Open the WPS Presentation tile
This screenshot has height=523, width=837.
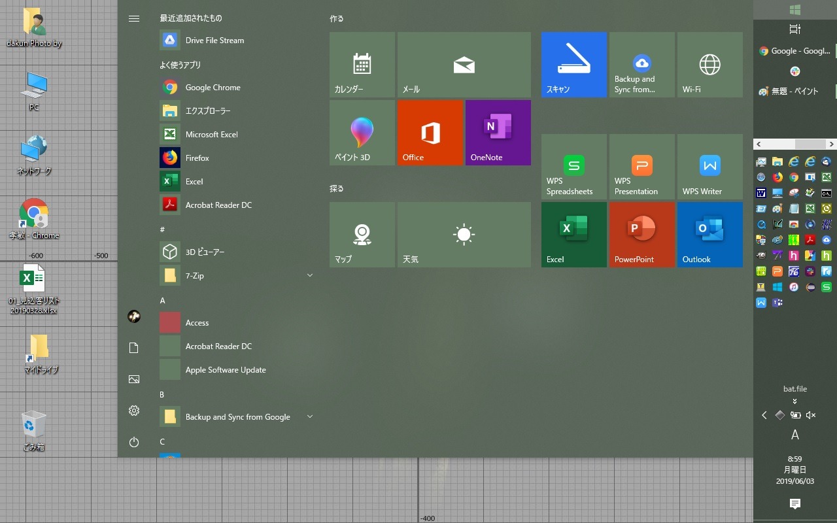click(x=642, y=167)
